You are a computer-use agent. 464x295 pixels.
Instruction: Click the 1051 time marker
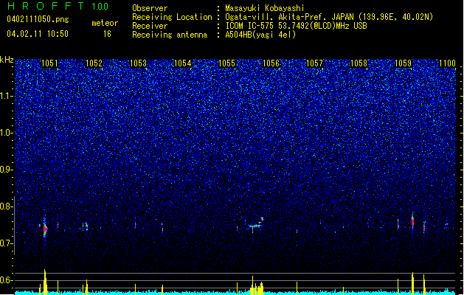(x=49, y=63)
